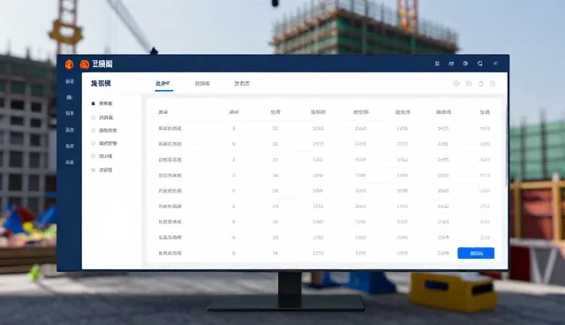Click the refresh-style circular icon in the dark header
Image resolution: width=565 pixels, height=325 pixels.
(x=480, y=64)
